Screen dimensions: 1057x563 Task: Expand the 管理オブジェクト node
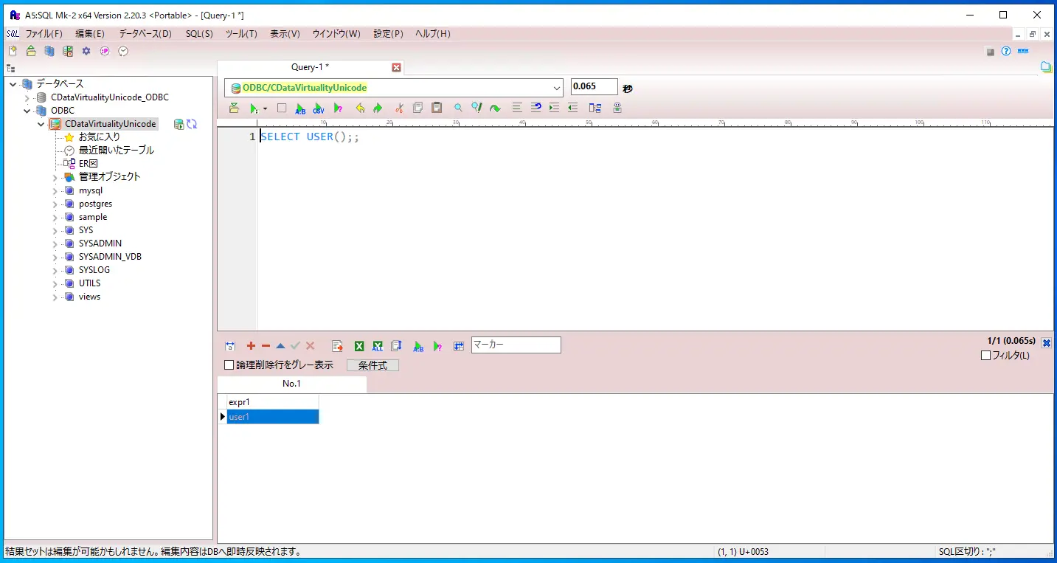pyautogui.click(x=55, y=178)
